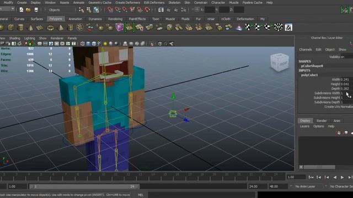Click the view cube in viewport
This screenshot has width=353, height=198.
280,62
